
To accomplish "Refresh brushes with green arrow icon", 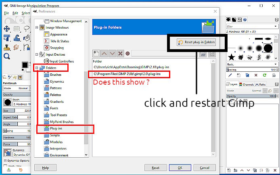I will tap(265, 75).
